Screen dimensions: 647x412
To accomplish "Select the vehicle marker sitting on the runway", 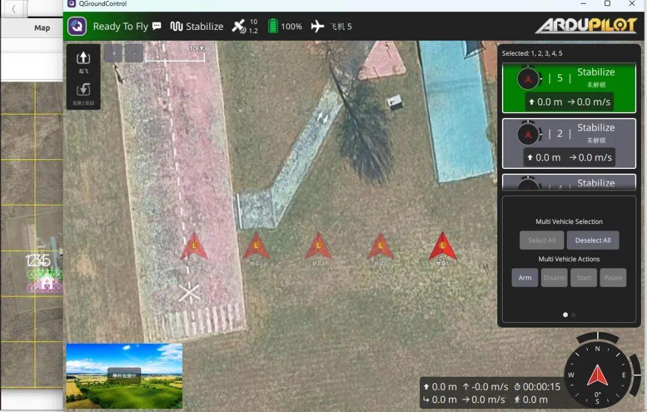I will (194, 246).
